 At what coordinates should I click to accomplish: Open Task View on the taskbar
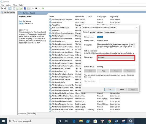66,121
